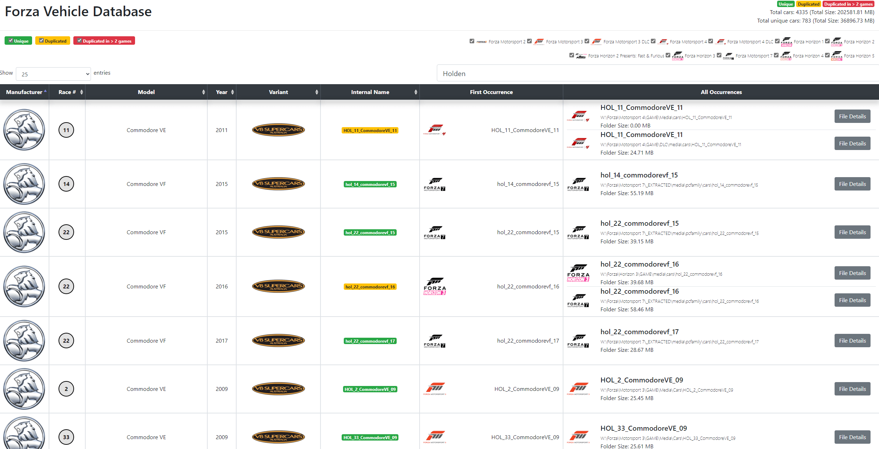Open File Details for HOL_33_CommodoreVE_09

852,437
